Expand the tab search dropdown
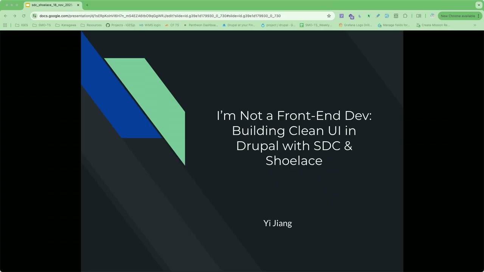484x272 pixels. pos(479,5)
